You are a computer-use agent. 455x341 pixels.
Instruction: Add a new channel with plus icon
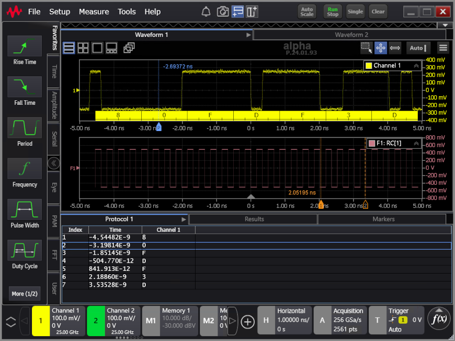pos(248,322)
